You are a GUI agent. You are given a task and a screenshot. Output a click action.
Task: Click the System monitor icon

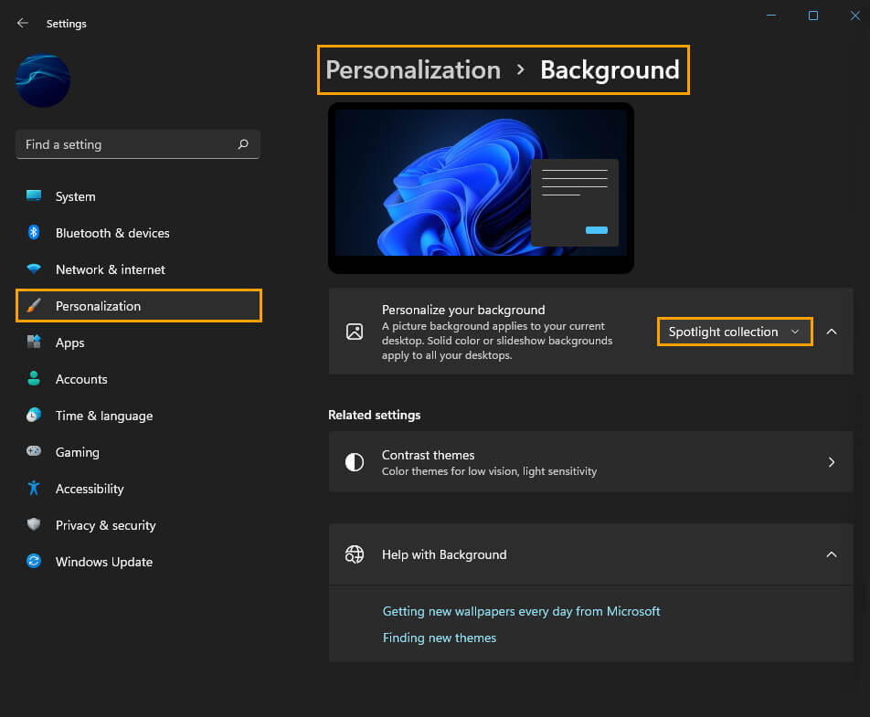coord(34,195)
